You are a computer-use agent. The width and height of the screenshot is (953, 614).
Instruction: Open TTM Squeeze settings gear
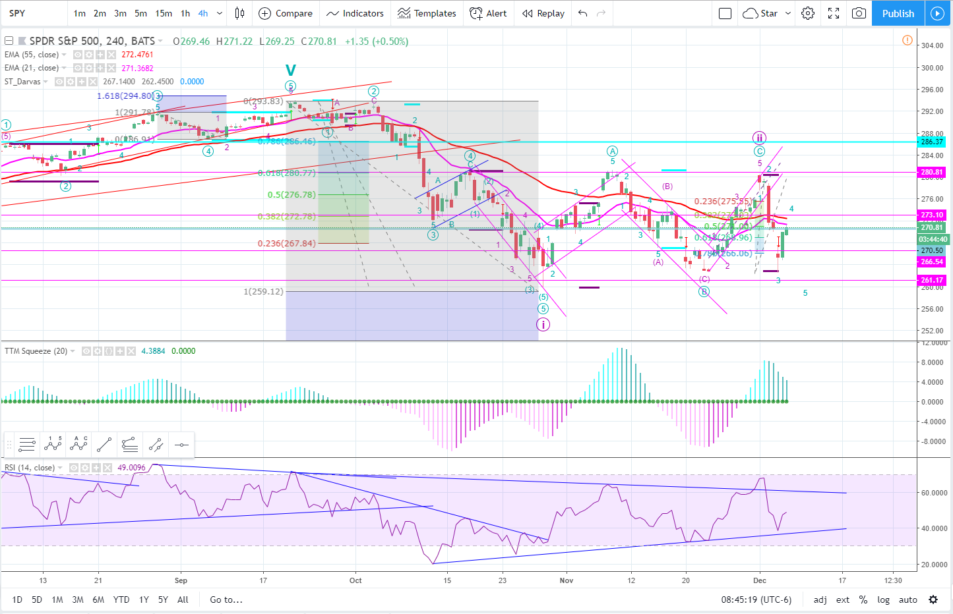pyautogui.click(x=97, y=351)
